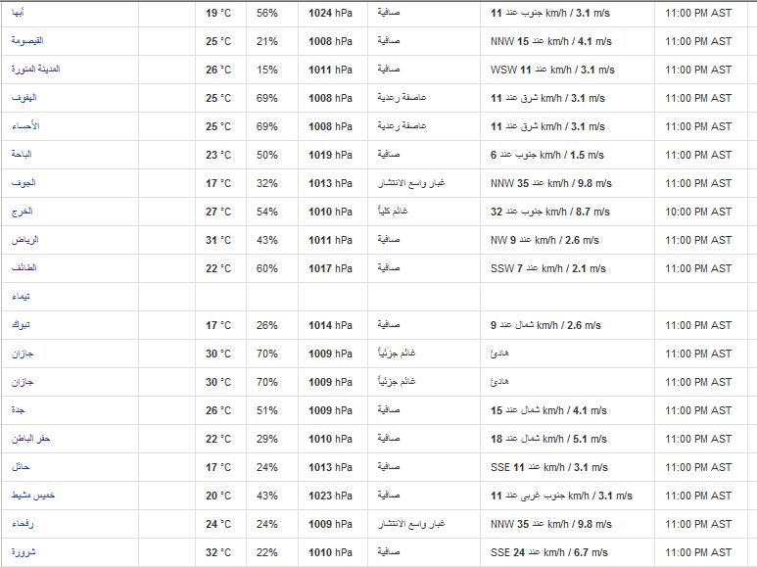Open the المدينة المنورة city link

click(35, 70)
